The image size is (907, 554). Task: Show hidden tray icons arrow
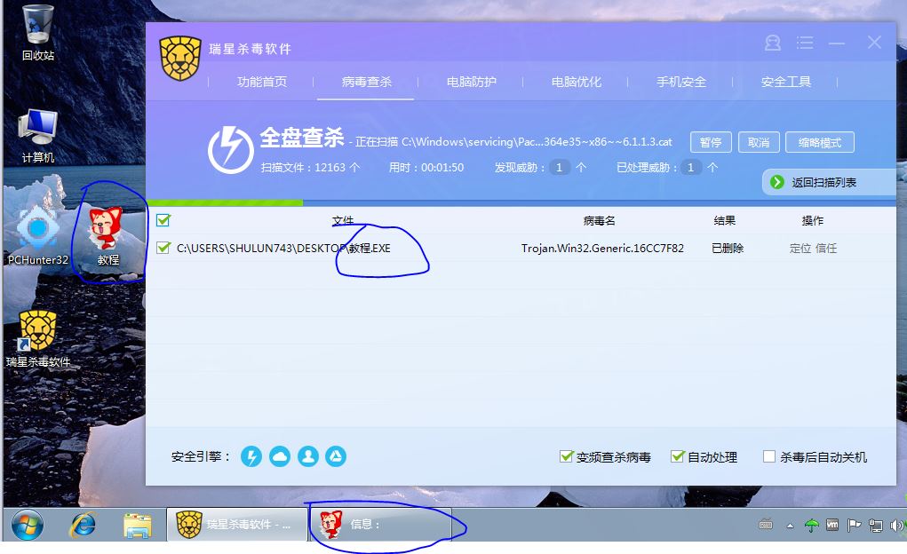[790, 526]
